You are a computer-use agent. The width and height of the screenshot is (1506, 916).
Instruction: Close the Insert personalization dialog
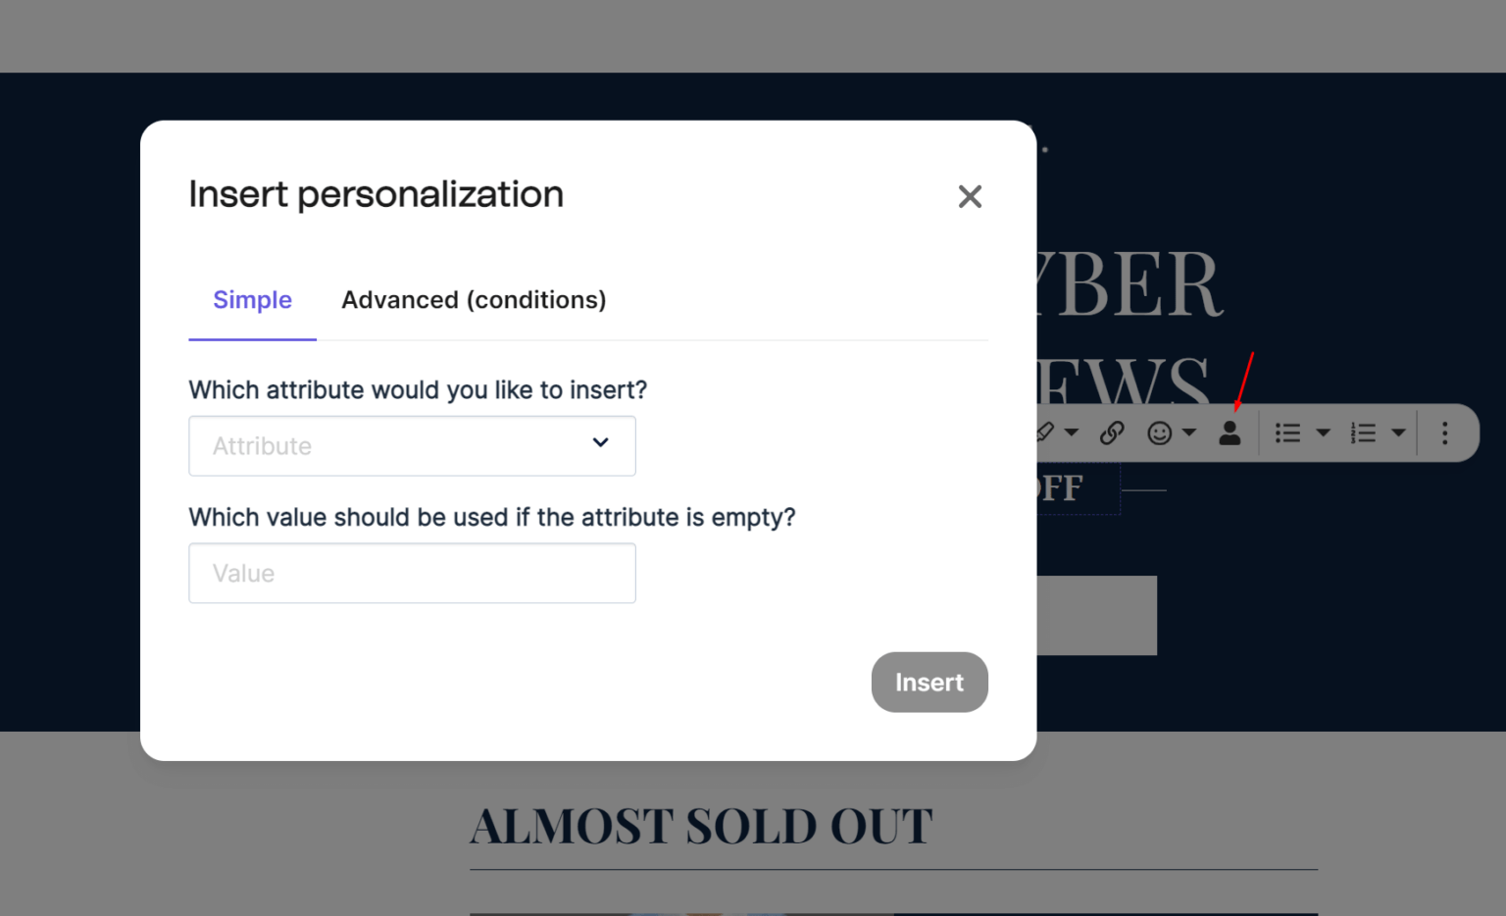click(x=970, y=196)
